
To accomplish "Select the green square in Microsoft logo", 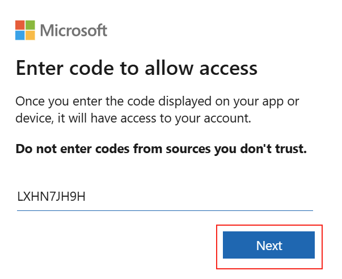I will click(30, 26).
